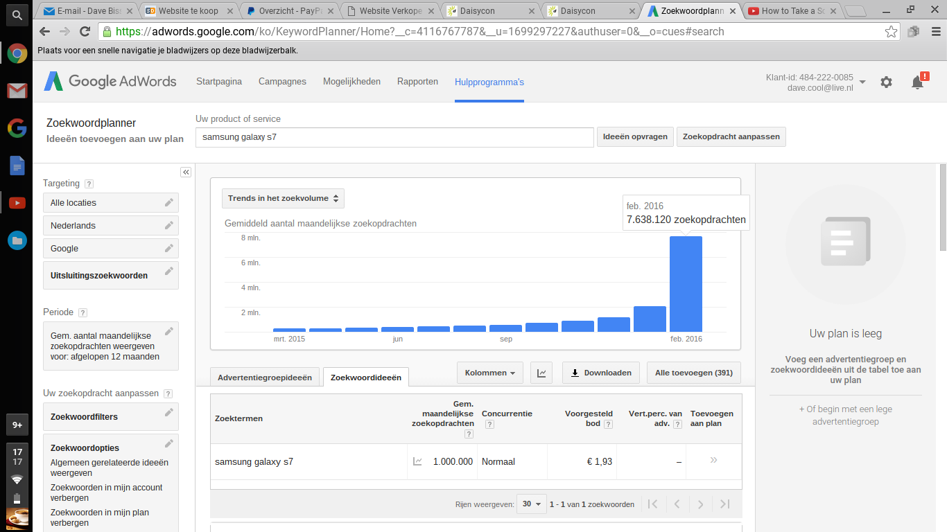Open help for Targeting

click(x=89, y=184)
